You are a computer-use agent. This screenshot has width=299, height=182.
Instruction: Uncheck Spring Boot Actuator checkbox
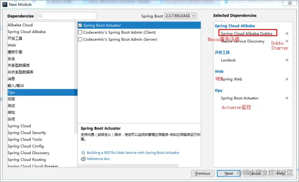80,25
